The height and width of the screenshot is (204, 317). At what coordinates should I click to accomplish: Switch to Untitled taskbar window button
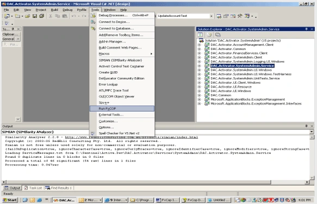pyautogui.click(x=219, y=200)
